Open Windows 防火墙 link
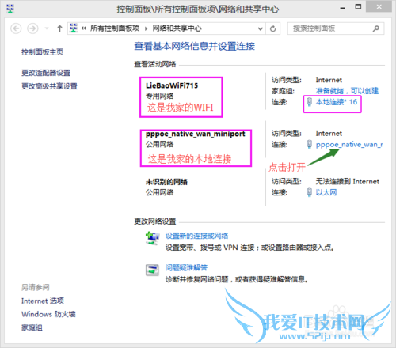396x348 pixels. point(48,314)
